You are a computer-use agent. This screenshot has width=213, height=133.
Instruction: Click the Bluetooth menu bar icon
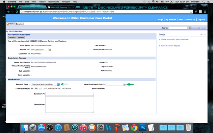149,1
